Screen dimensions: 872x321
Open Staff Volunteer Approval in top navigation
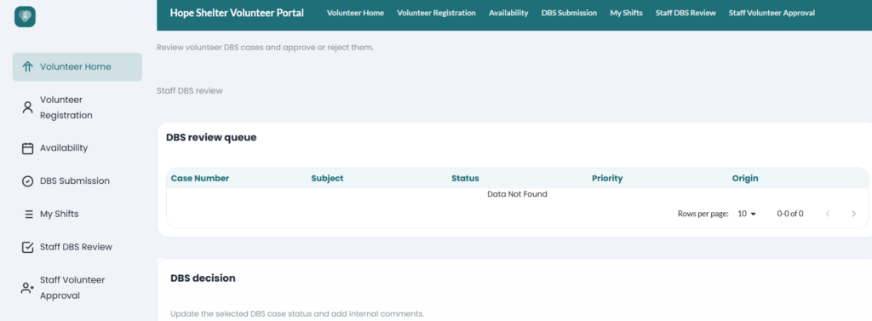tap(772, 13)
